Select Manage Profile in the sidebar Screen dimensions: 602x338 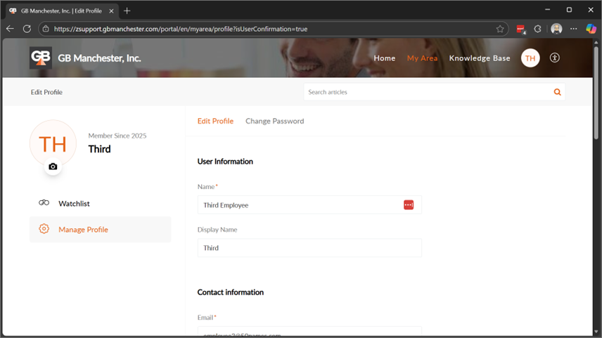pos(83,230)
